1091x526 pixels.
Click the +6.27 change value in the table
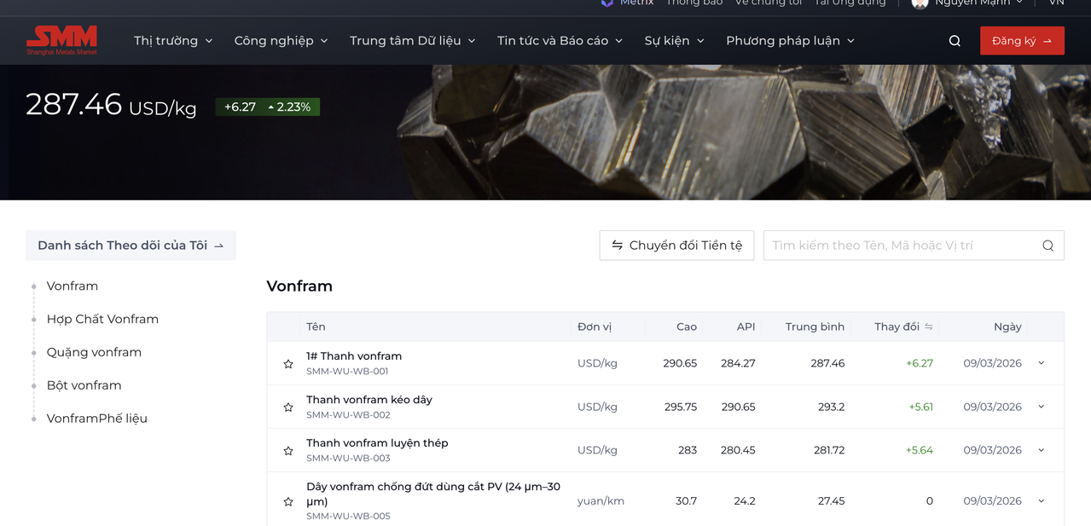pos(920,364)
